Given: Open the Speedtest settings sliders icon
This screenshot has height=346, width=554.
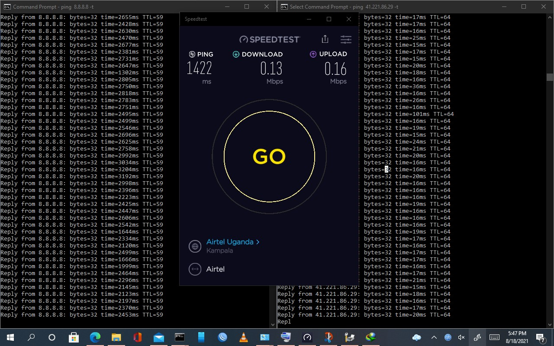Looking at the screenshot, I should [346, 39].
